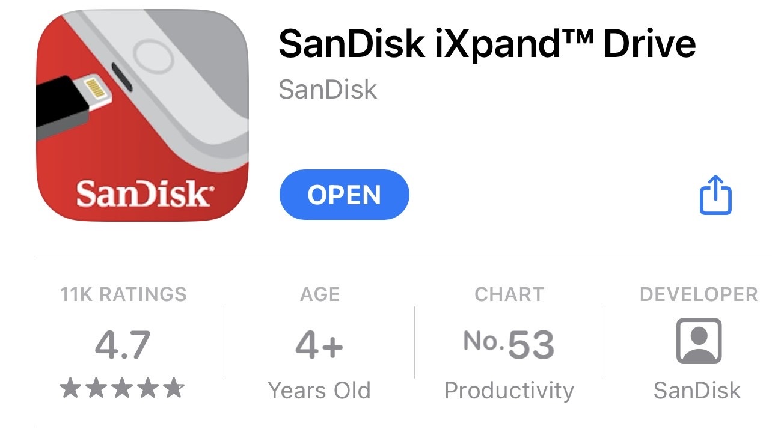Tap the SanDisk name below the developer icon

point(697,391)
